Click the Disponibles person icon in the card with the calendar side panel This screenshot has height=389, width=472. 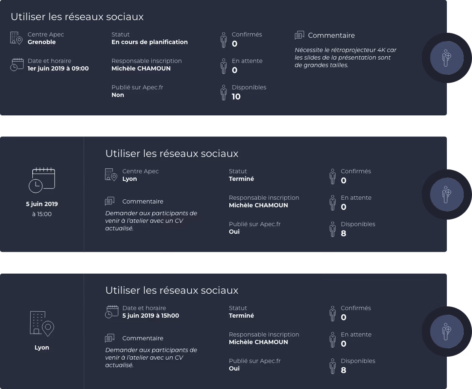point(332,229)
